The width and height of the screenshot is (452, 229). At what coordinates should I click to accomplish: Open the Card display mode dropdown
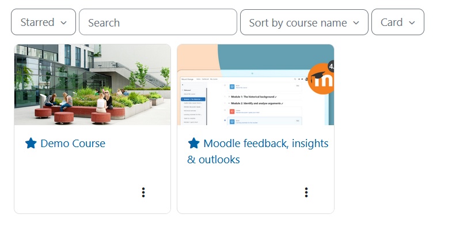pos(398,22)
